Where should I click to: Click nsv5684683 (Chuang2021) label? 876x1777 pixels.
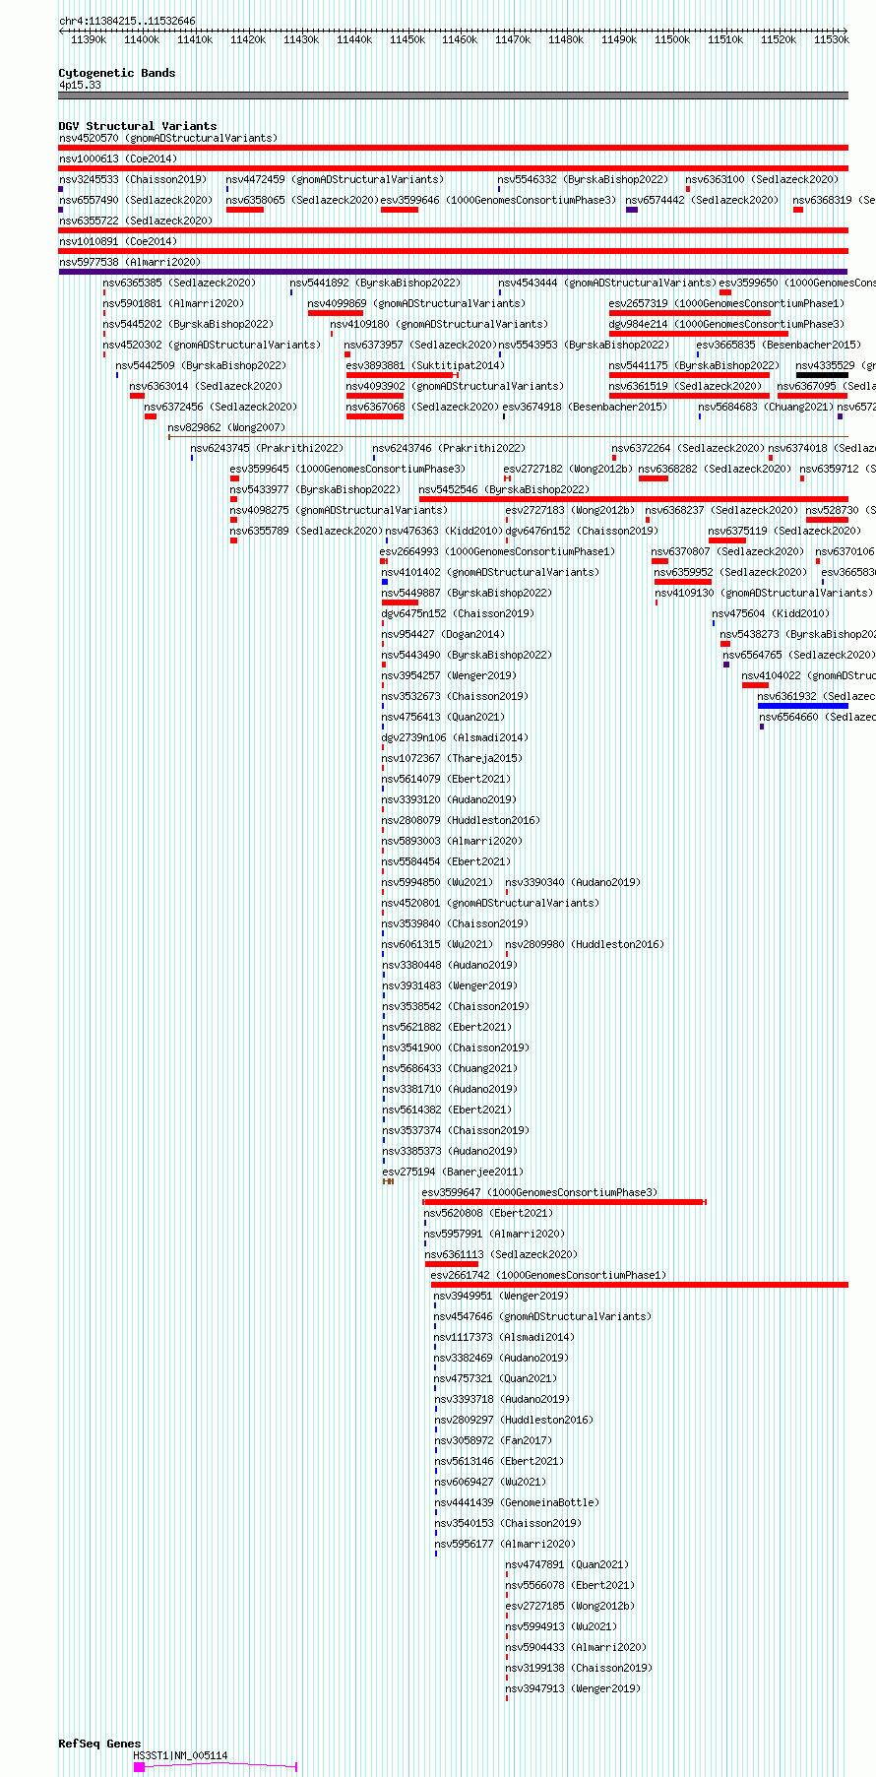pyautogui.click(x=767, y=407)
